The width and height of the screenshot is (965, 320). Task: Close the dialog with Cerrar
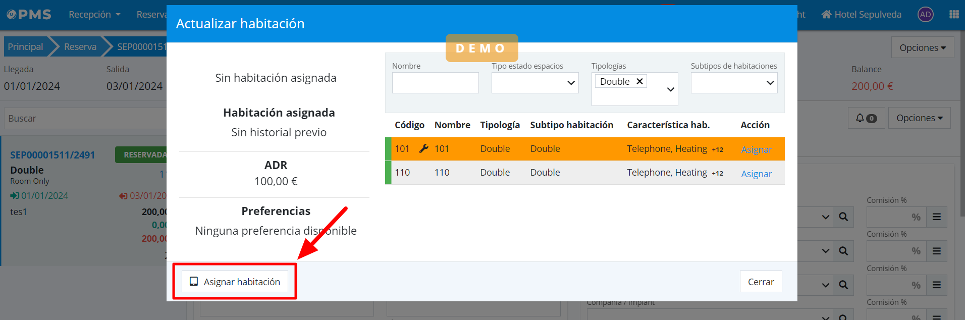761,282
